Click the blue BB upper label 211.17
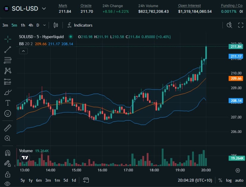This screenshot has width=246, height=187. pos(236,56)
